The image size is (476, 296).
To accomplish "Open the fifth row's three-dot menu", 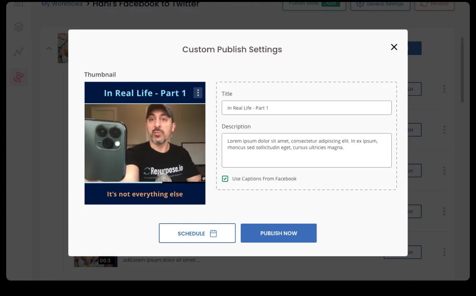I will coord(444,252).
